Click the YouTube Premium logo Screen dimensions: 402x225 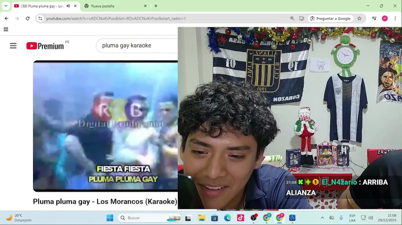[45, 46]
